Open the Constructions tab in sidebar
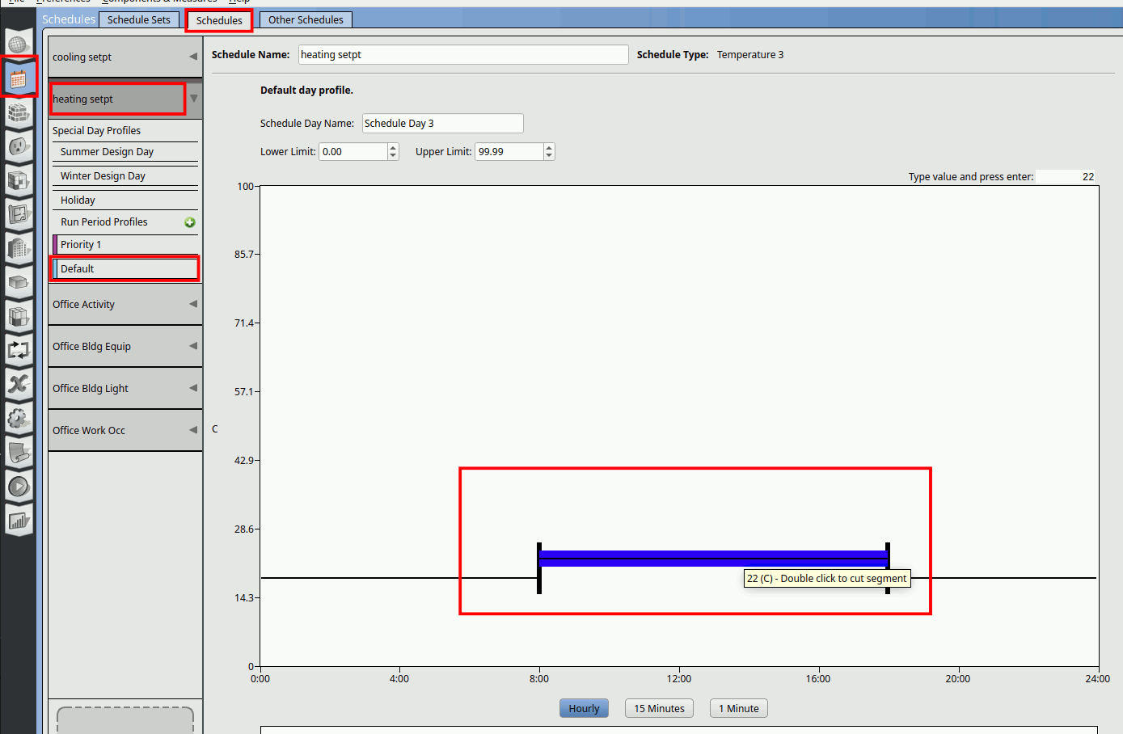This screenshot has width=1123, height=734. pos(18,112)
